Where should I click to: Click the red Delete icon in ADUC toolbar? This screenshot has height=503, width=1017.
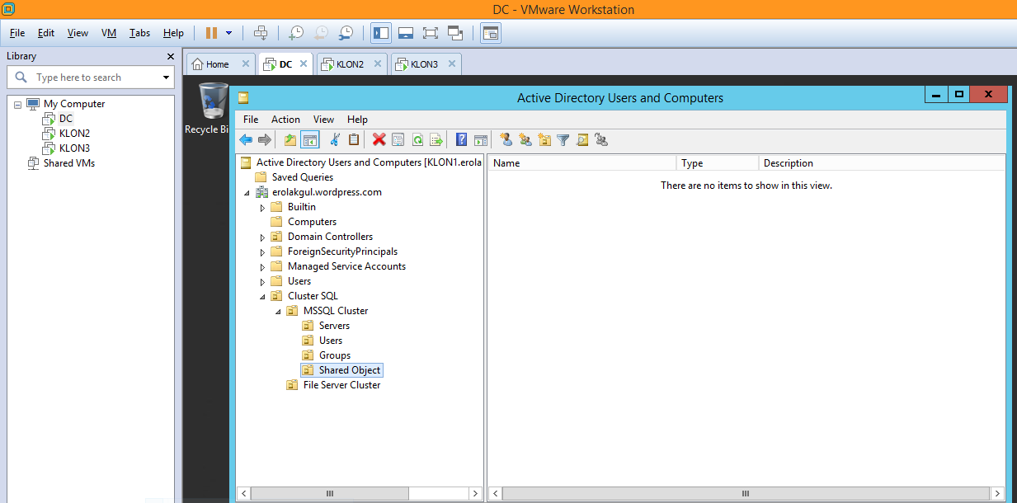[x=379, y=140]
